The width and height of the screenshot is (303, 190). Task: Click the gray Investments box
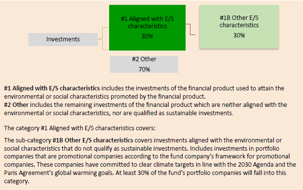tap(63, 39)
